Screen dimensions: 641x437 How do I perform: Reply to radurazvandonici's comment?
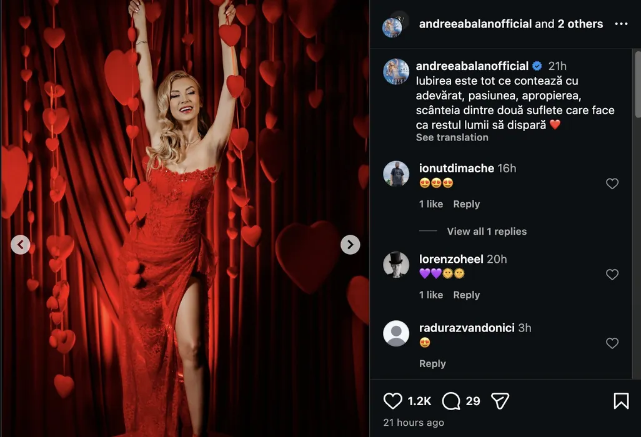pos(432,363)
